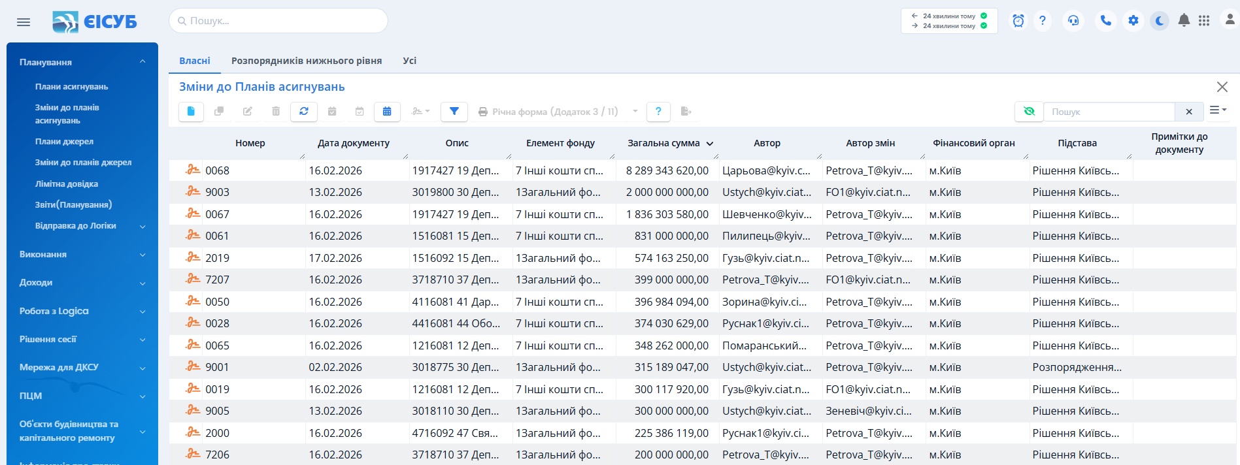Expand the Мережа для ДКСУ section
This screenshot has width=1240, height=465.
[x=82, y=367]
